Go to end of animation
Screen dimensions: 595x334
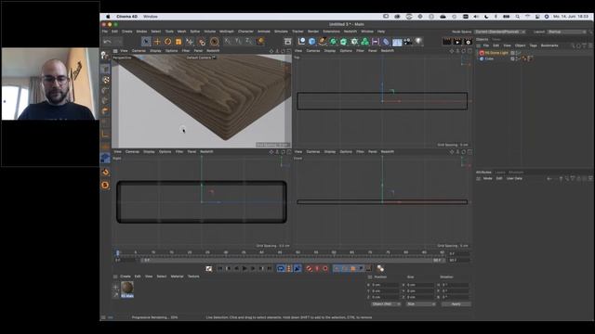pos(270,268)
